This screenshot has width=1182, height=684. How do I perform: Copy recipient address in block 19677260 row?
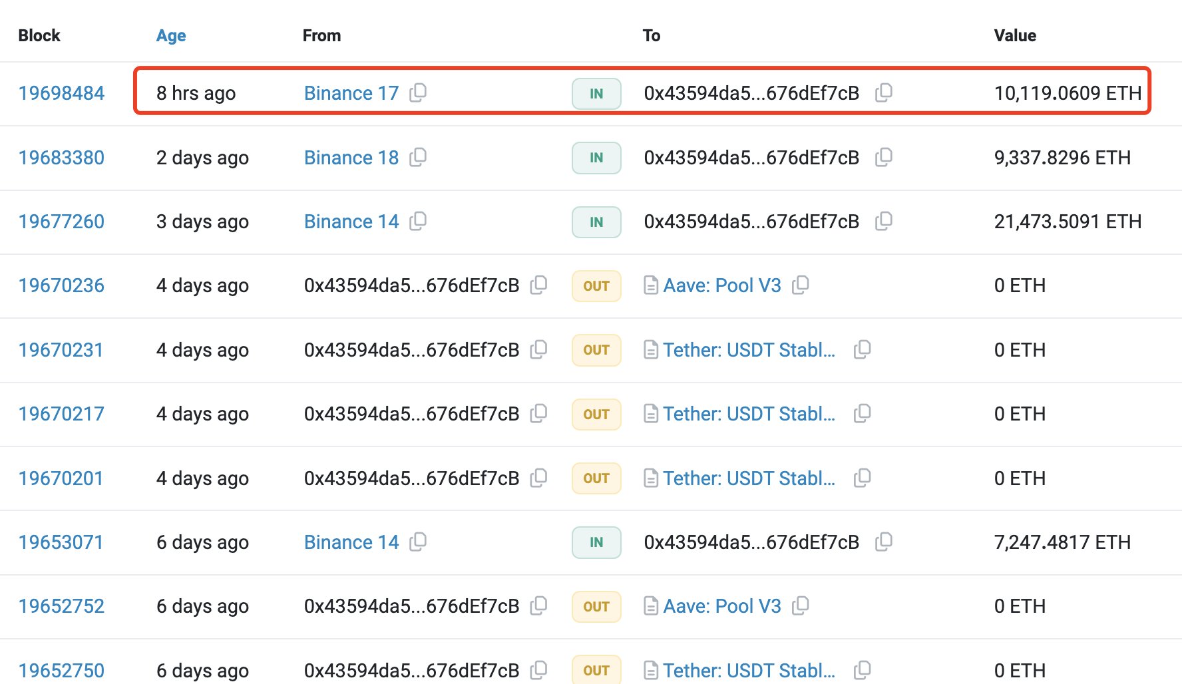(x=884, y=221)
